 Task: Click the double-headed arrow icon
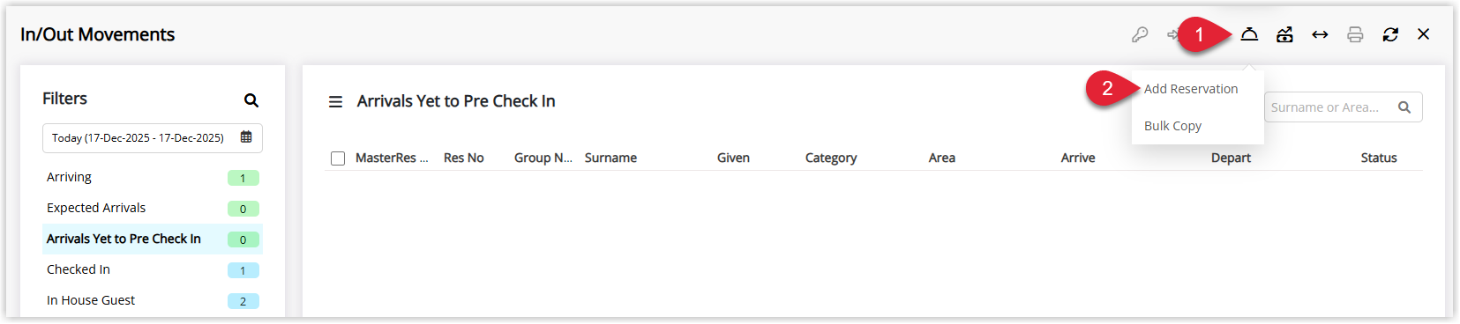point(1320,34)
